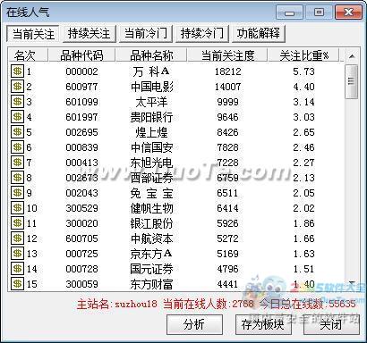Click the vertical scrollbar thumb
Screen dimensions: 367x343
352,81
